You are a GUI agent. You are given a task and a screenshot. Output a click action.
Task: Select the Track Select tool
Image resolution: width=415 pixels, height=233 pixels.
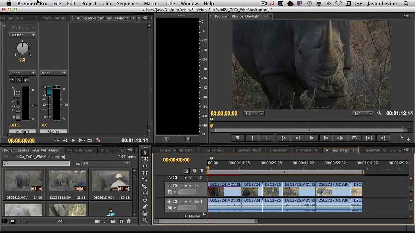click(145, 159)
